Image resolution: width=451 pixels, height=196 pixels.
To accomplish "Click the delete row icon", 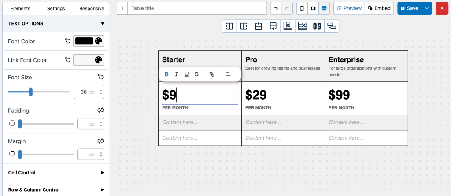I will 302,26.
